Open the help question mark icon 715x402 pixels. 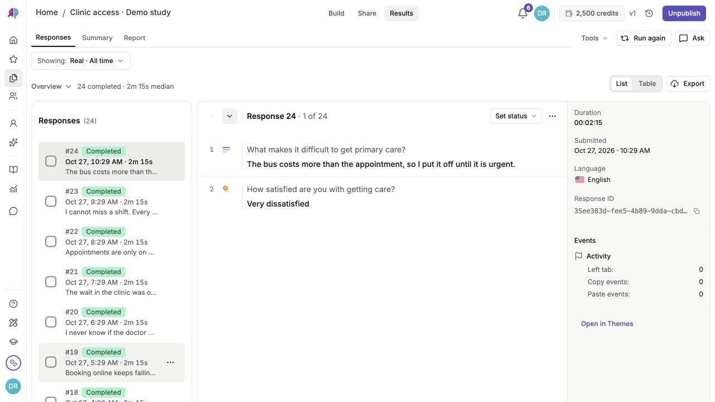[x=13, y=304]
